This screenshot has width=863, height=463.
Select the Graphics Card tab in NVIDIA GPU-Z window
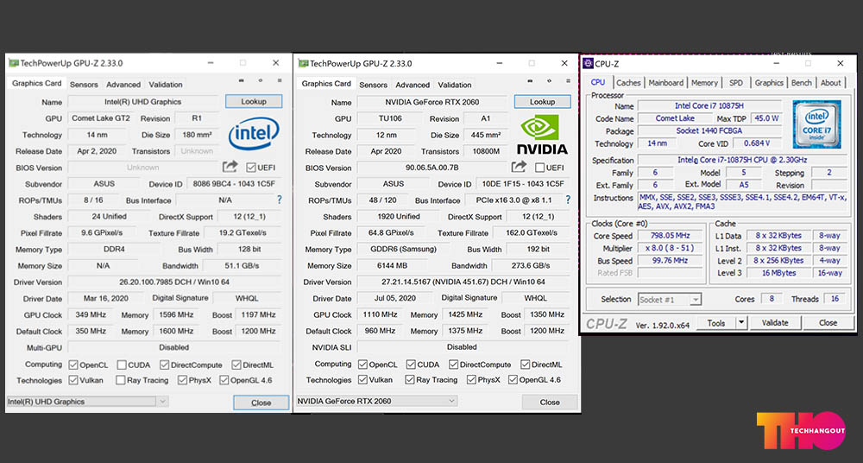[326, 84]
